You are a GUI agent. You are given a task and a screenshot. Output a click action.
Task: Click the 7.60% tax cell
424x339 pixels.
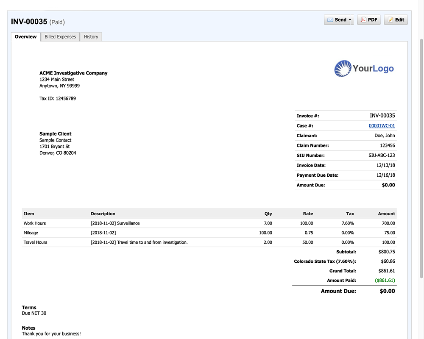[348, 223]
